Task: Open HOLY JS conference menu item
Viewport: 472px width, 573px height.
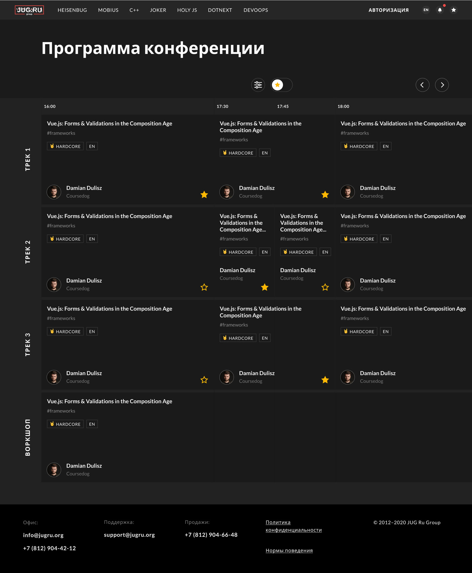Action: 187,10
